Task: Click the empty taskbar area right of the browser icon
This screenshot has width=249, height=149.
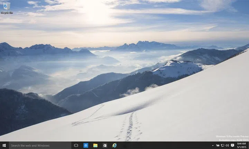Action: pos(163,146)
